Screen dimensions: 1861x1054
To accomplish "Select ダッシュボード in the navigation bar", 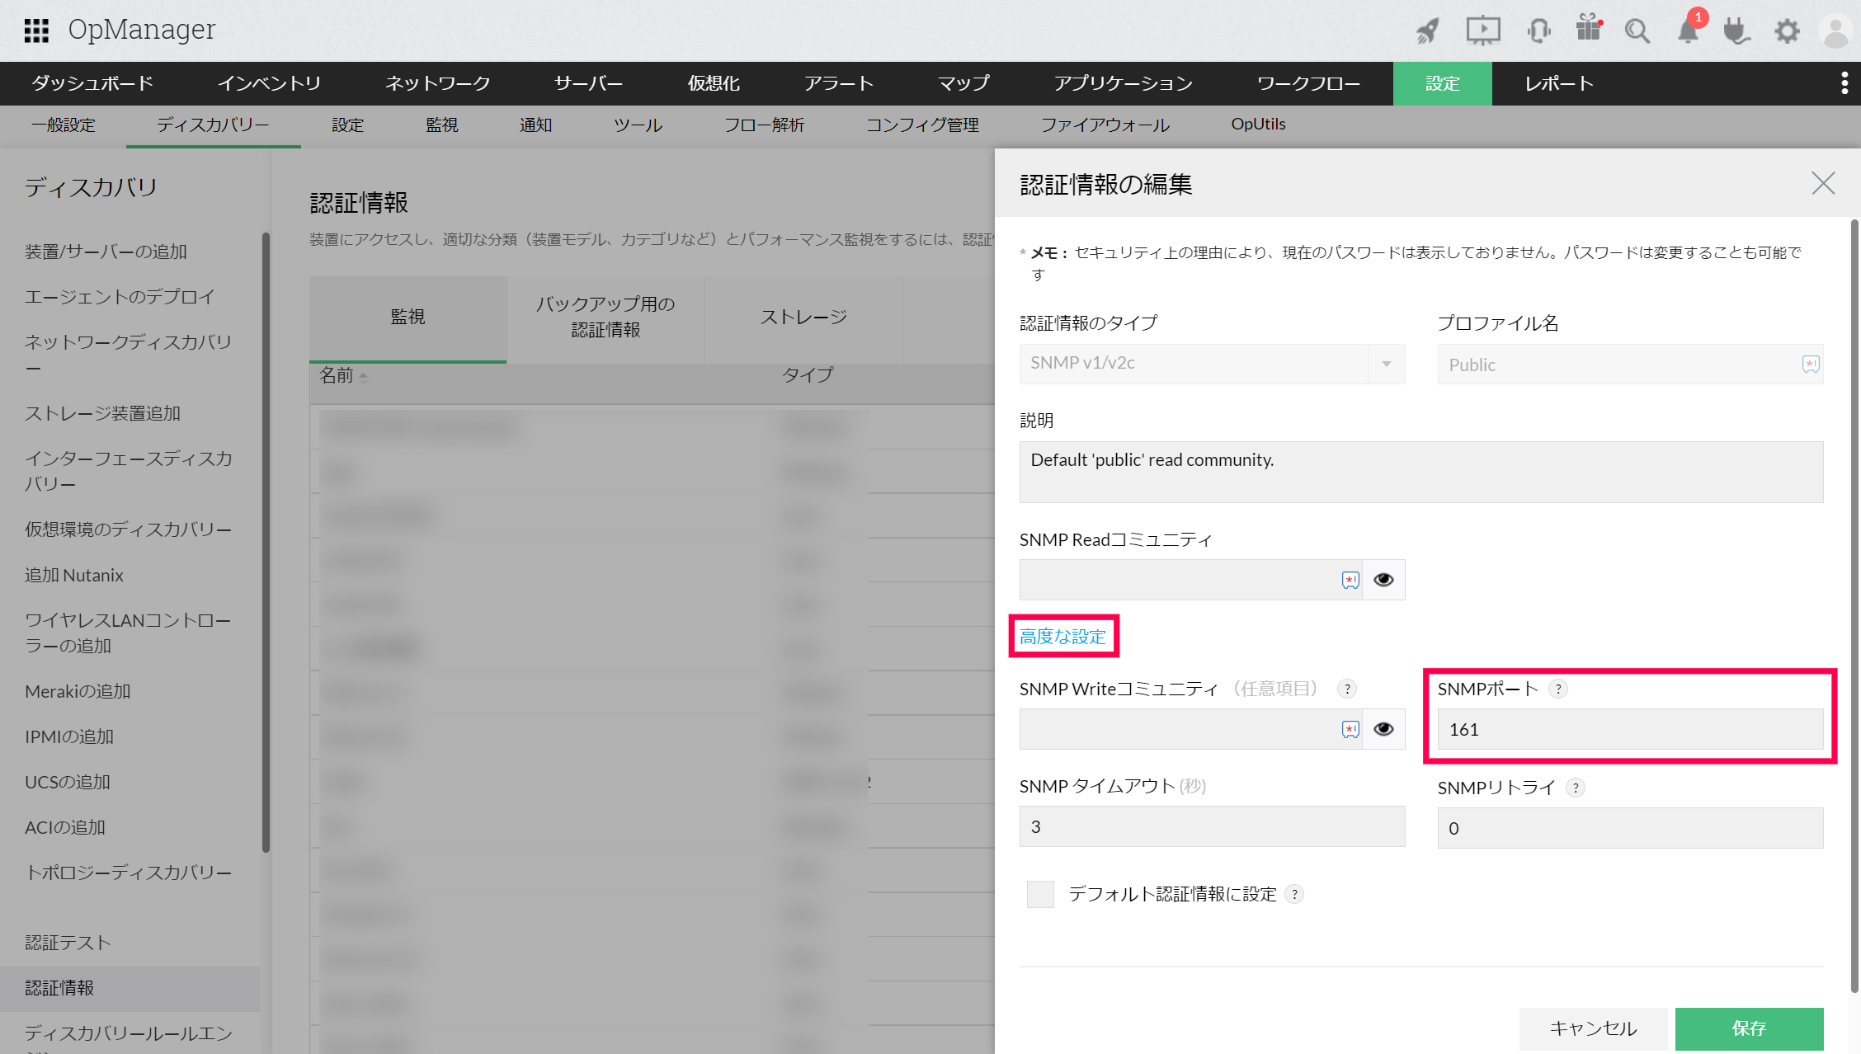I will coord(91,83).
